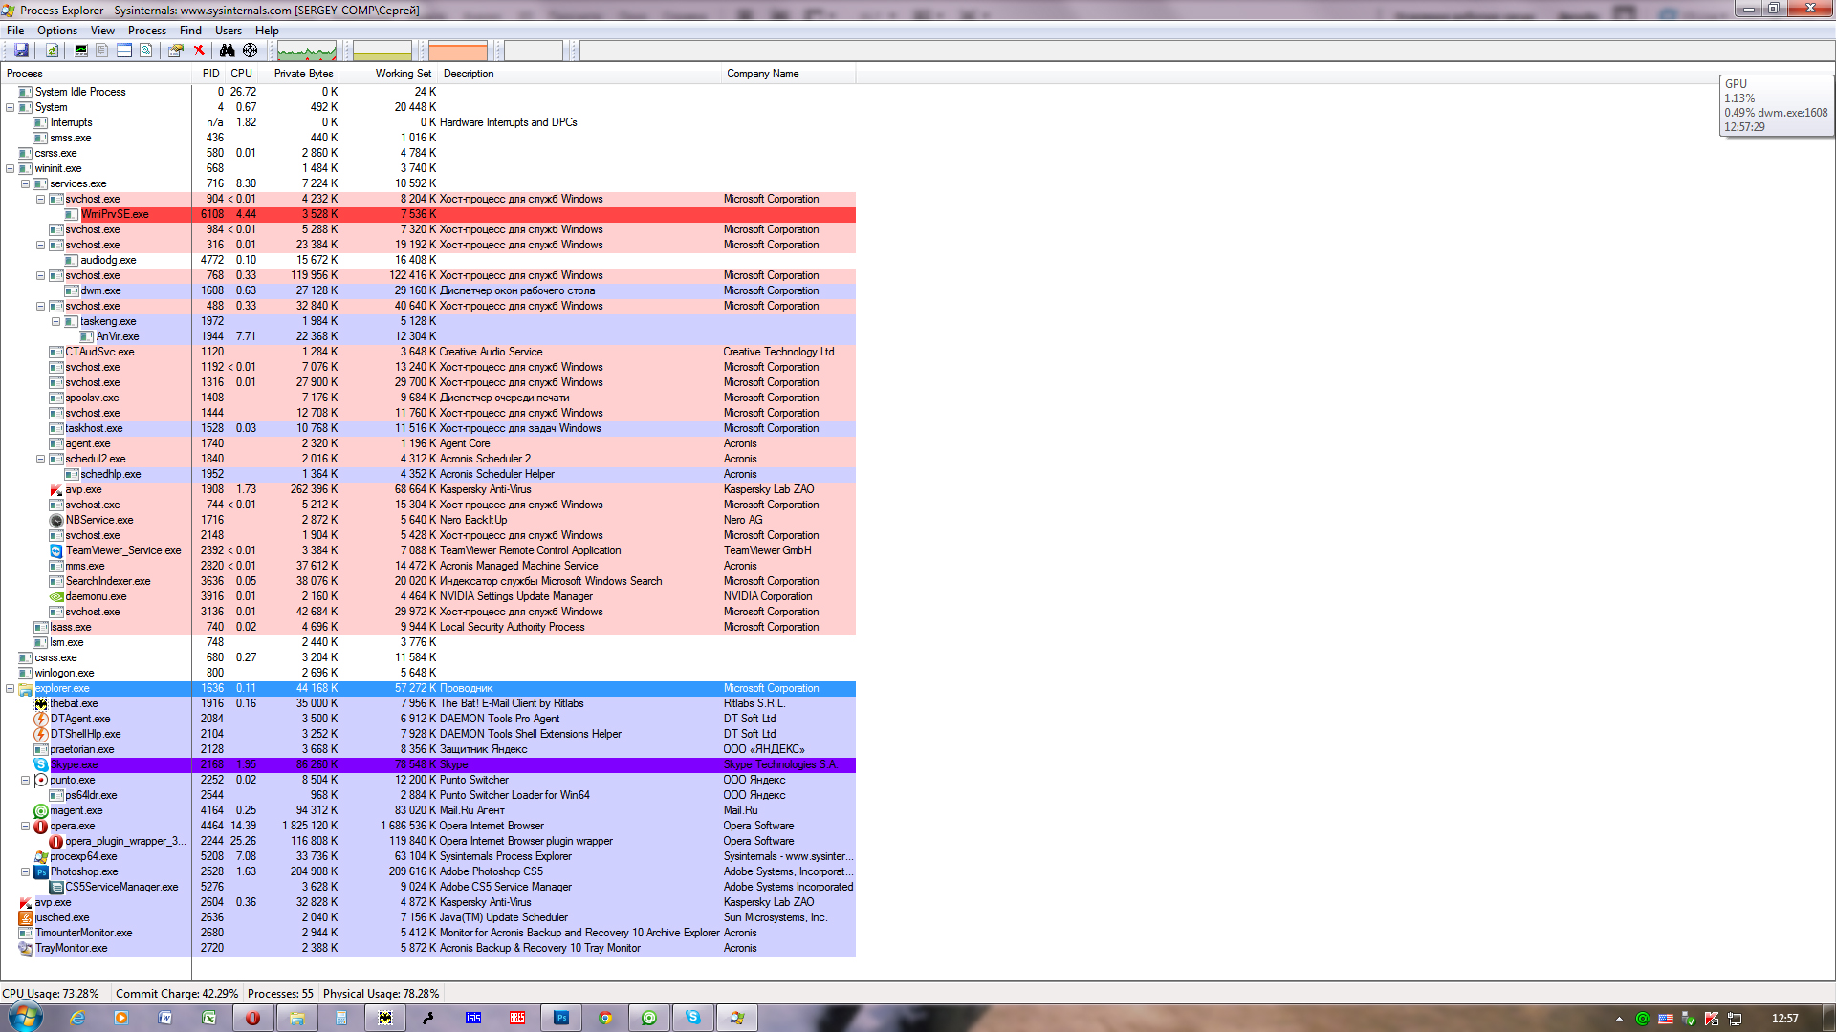Sort by the PID column header

(x=210, y=74)
